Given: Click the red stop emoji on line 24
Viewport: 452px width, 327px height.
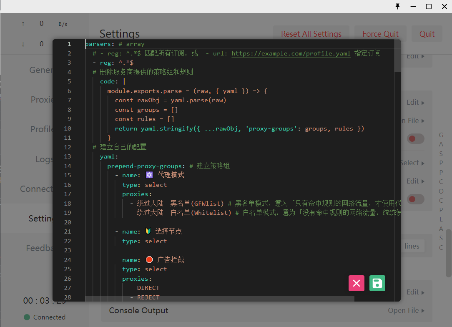Looking at the screenshot, I should pyautogui.click(x=149, y=259).
